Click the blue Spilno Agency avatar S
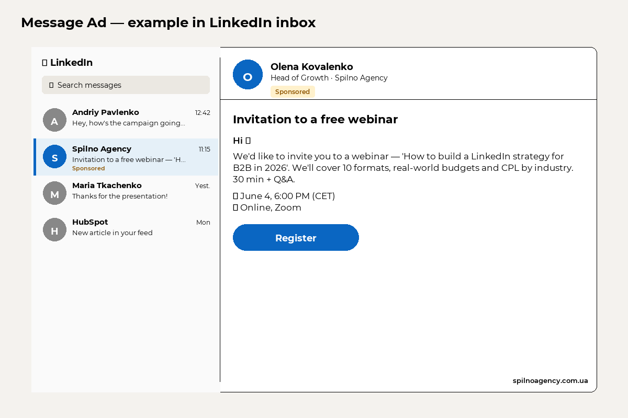 (54, 157)
